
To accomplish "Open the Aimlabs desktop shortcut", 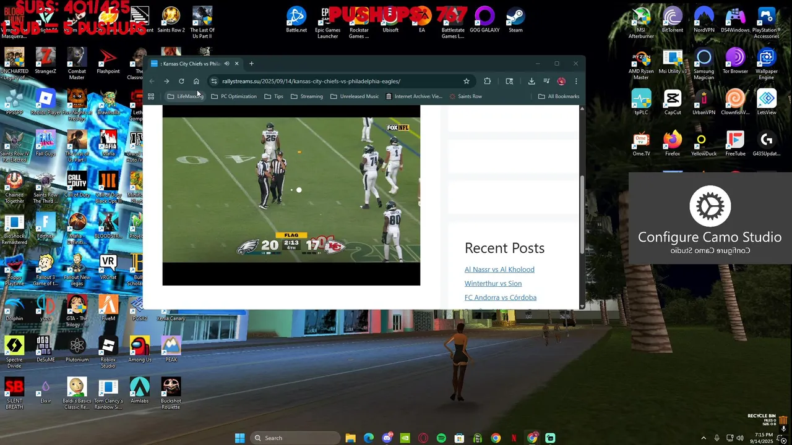I will click(140, 391).
